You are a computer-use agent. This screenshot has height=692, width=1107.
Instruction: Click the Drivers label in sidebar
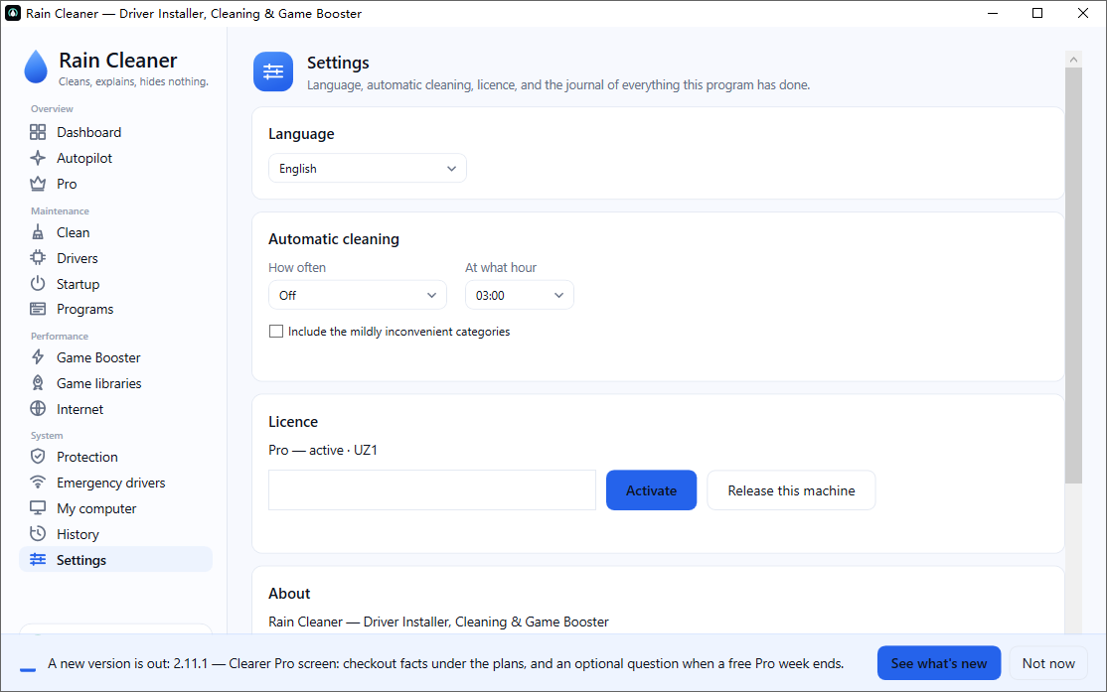click(x=77, y=258)
